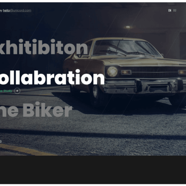
Task: Click the car's glowing round headlight
Action: (112, 71)
